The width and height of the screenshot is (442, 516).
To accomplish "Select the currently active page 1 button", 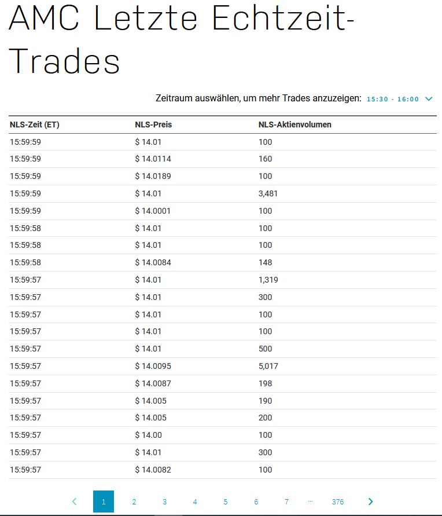I will (103, 502).
